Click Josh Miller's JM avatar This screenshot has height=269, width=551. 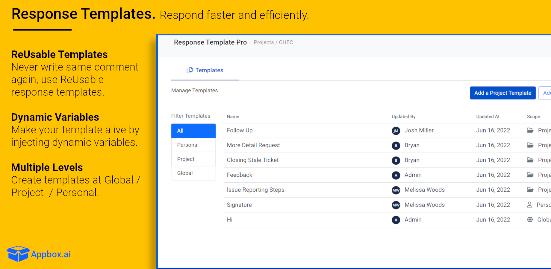396,131
